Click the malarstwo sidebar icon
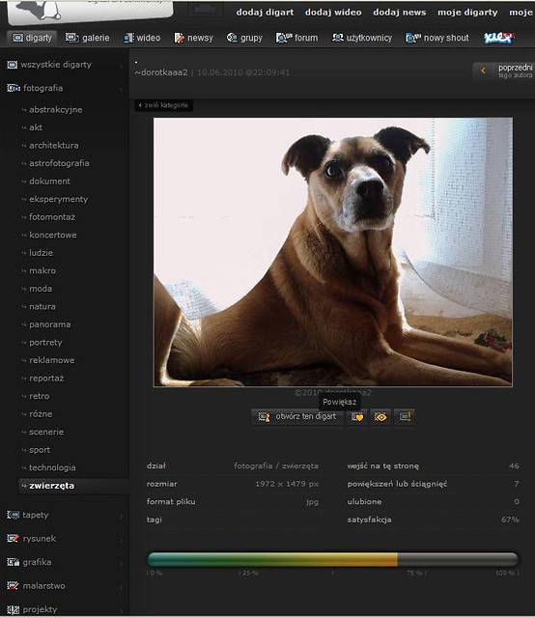The width and height of the screenshot is (535, 618). (x=13, y=586)
